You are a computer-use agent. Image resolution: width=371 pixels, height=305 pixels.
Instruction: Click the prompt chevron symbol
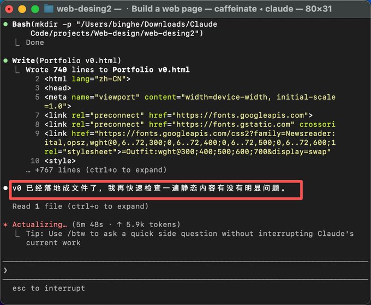coord(5,270)
